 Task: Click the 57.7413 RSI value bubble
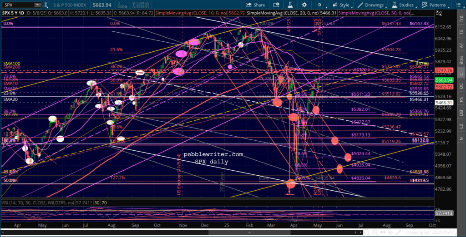click(x=443, y=213)
